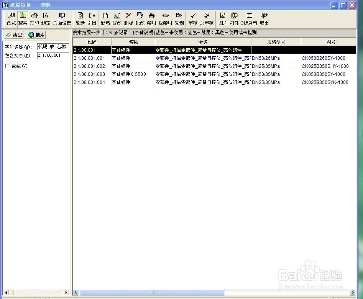Copy item using 复制 icon
363x299 pixels.
pyautogui.click(x=179, y=19)
